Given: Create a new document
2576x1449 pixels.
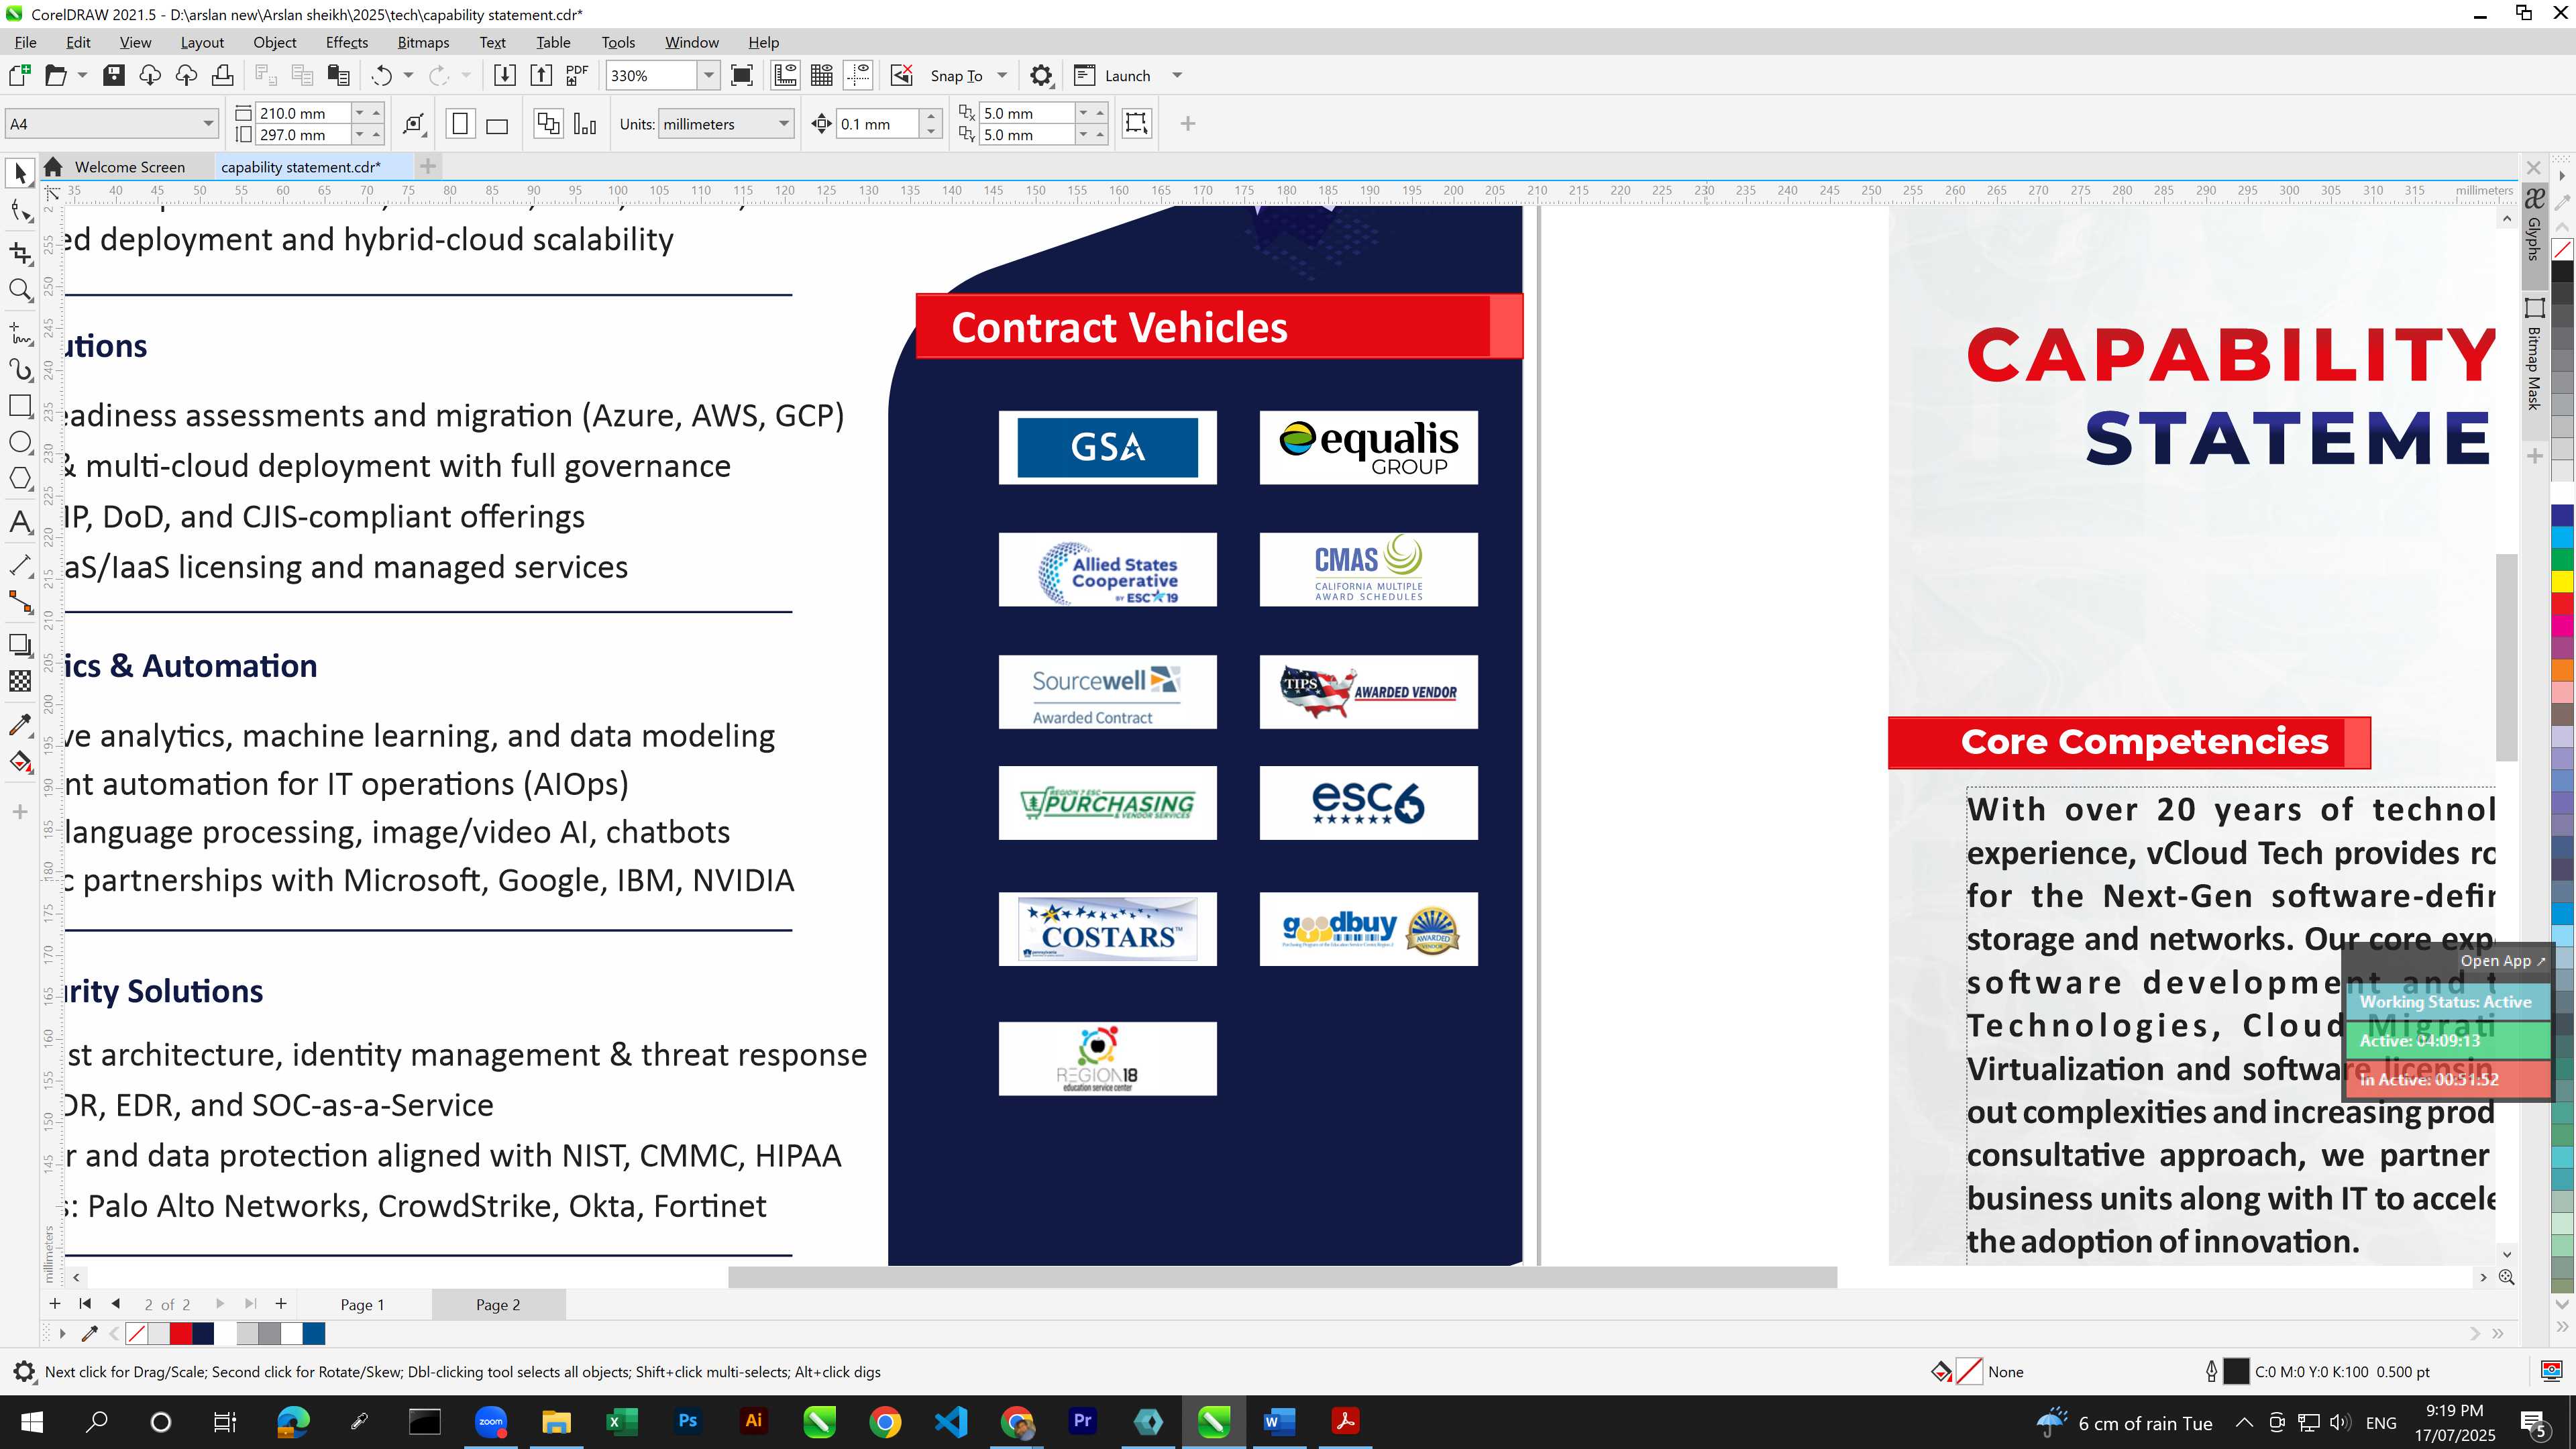Looking at the screenshot, I should point(19,75).
